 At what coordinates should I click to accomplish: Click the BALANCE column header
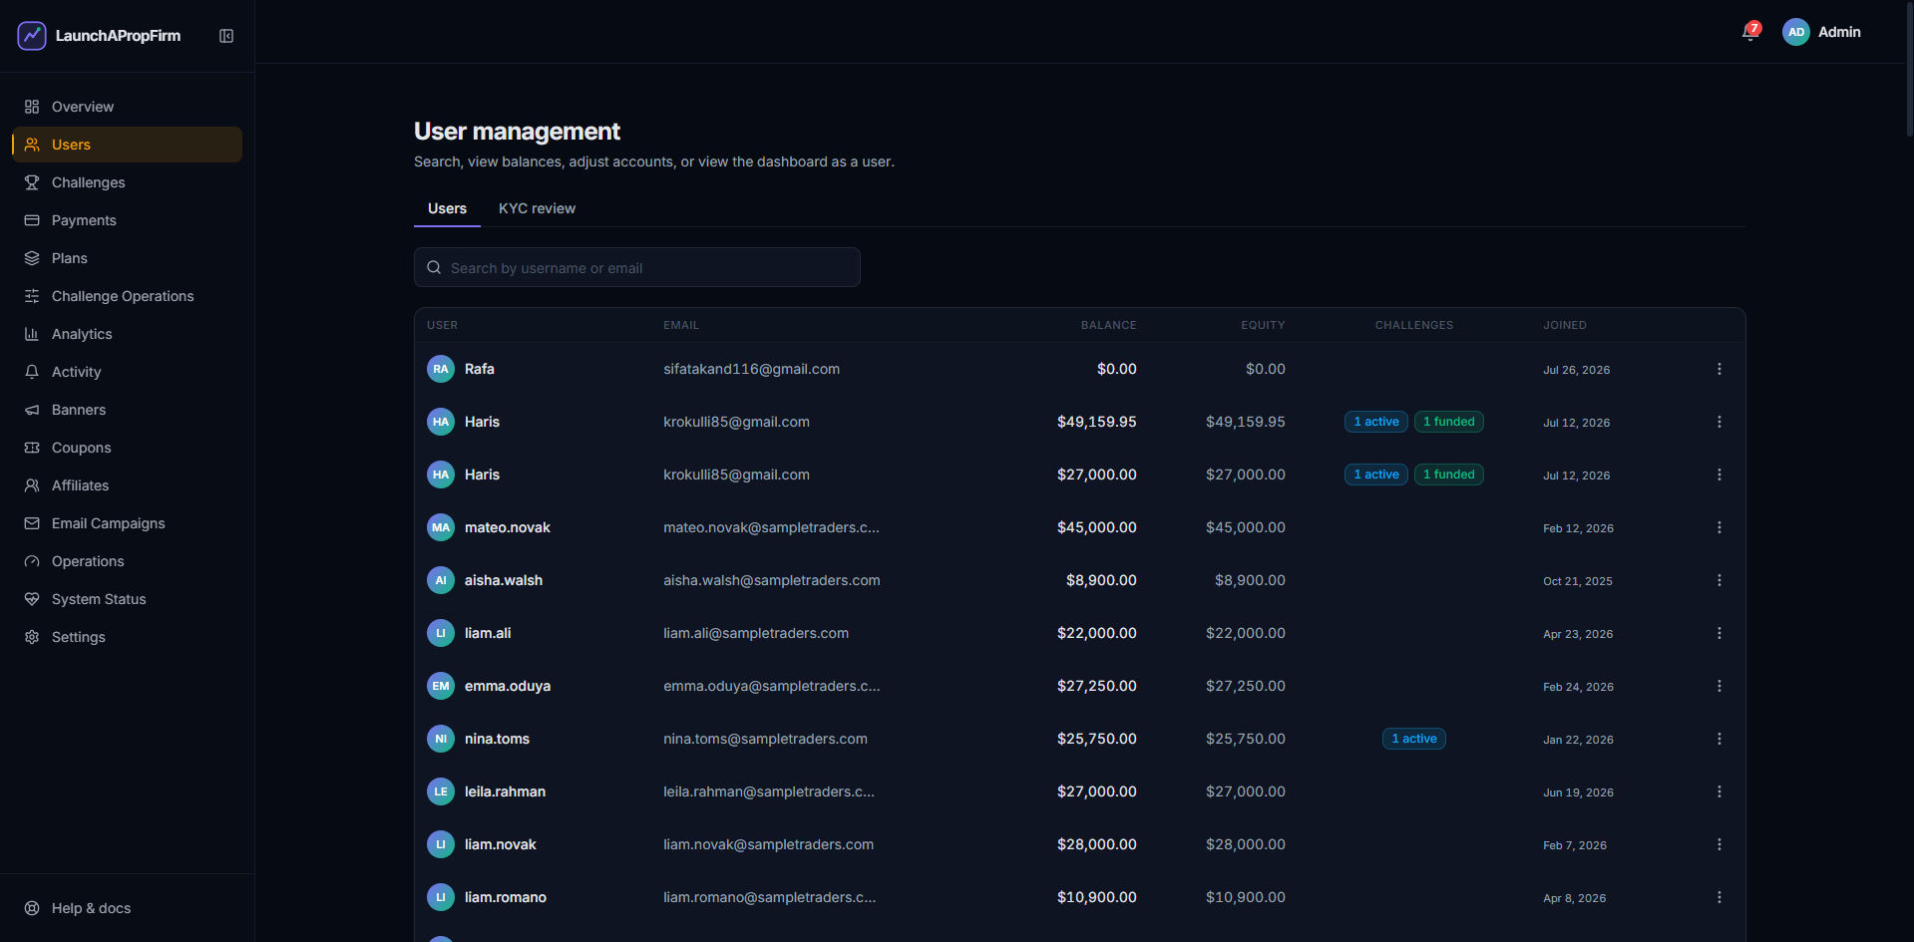click(1108, 325)
